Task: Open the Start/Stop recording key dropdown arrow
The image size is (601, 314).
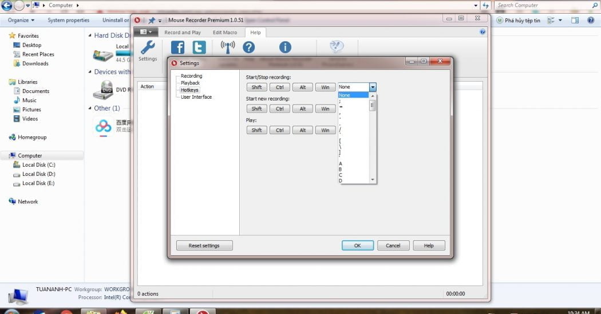Action: [373, 87]
